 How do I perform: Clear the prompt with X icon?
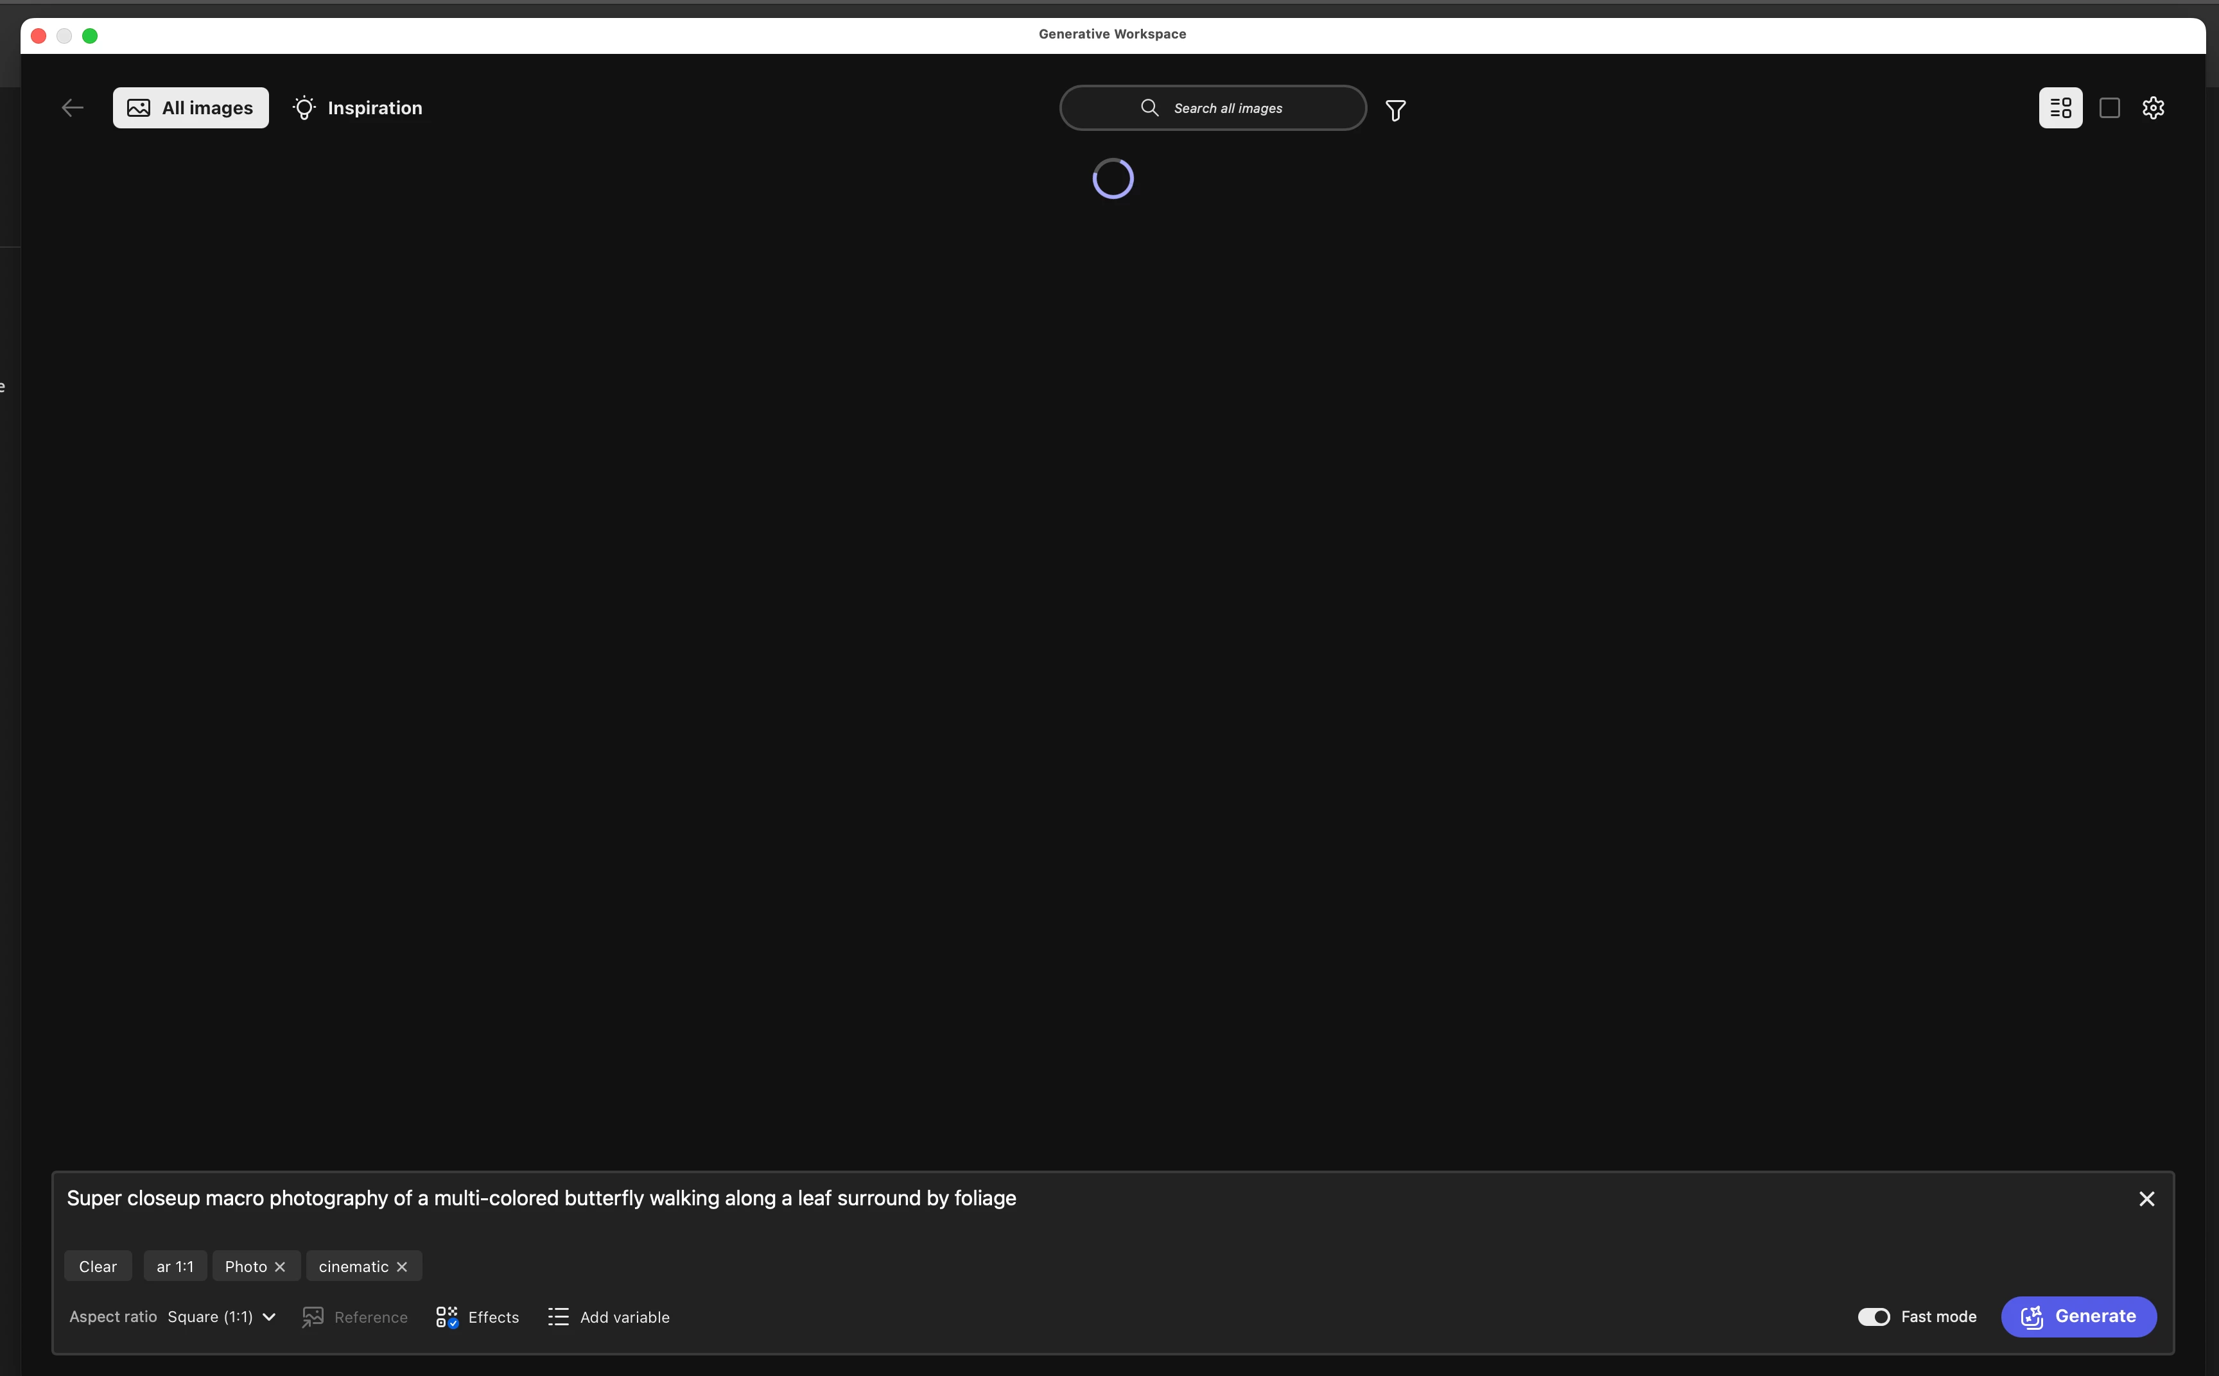(2146, 1198)
